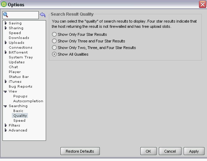
Task: Open the Bug Reports section
Action: 21,87
